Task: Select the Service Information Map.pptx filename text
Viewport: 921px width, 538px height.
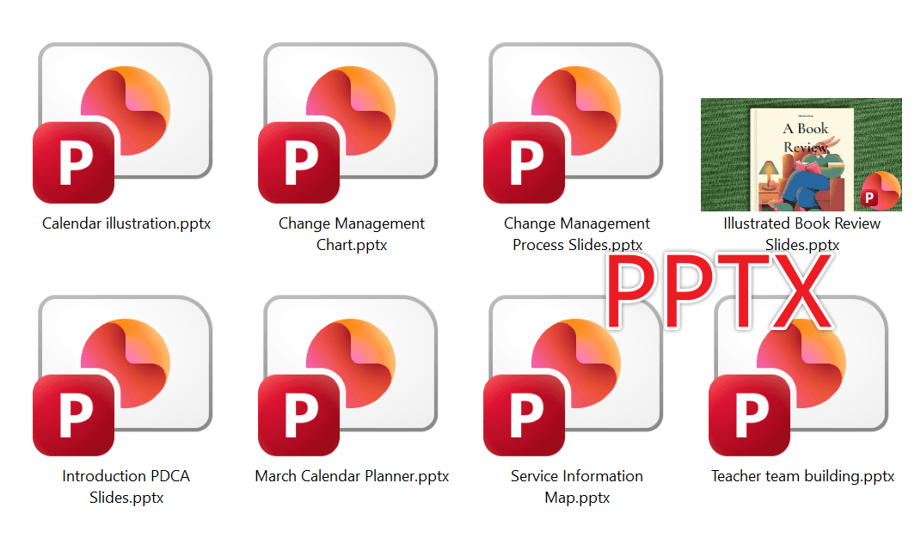Action: [576, 486]
